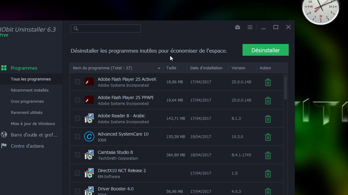Screen dimensions: 348x195
Task: Click the DirectX10 NCT Release 2 icon
Action: tap(89, 173)
